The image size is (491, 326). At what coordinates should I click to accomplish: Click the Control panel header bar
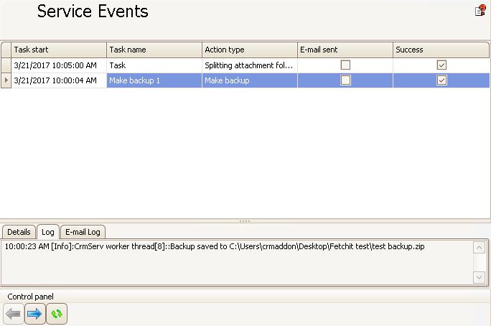[245, 297]
